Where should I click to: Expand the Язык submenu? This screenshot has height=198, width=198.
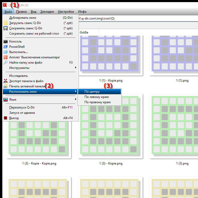pos(40,100)
